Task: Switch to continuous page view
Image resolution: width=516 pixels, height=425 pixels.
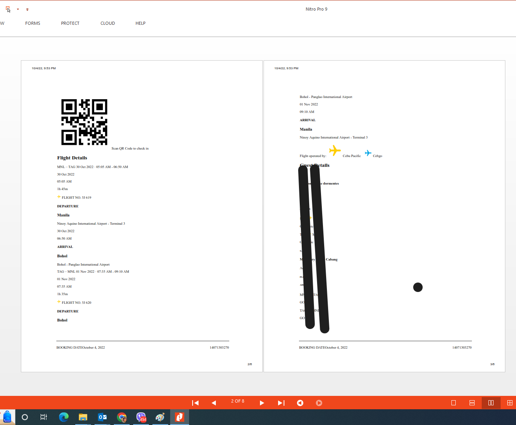Action: (472, 403)
